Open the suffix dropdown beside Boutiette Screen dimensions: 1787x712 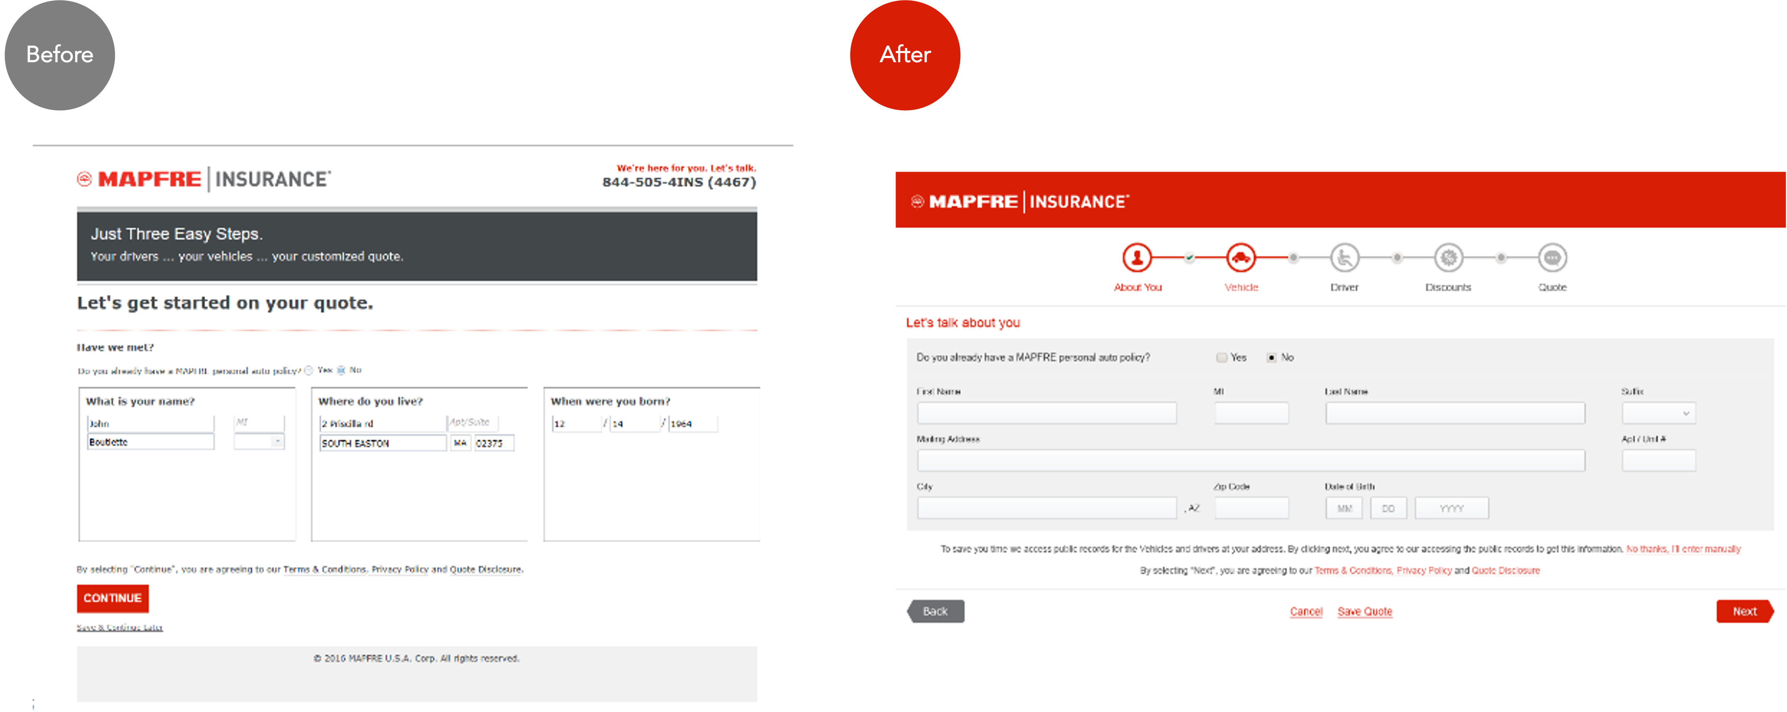(x=260, y=442)
